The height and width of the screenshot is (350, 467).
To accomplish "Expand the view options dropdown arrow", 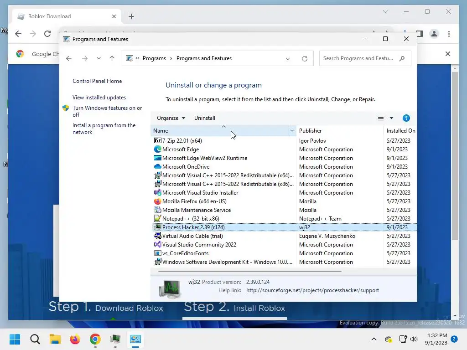I will pyautogui.click(x=391, y=118).
